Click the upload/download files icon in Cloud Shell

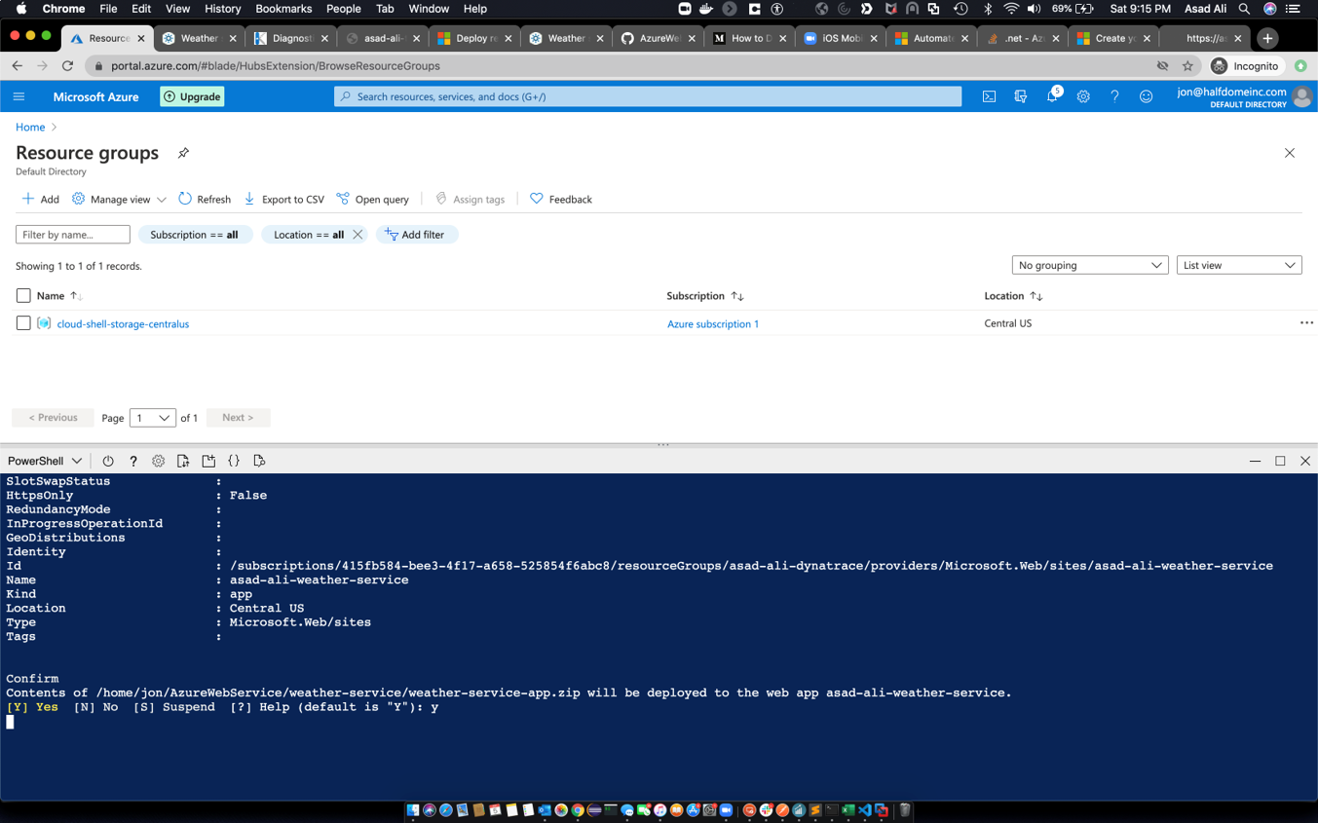pyautogui.click(x=183, y=461)
